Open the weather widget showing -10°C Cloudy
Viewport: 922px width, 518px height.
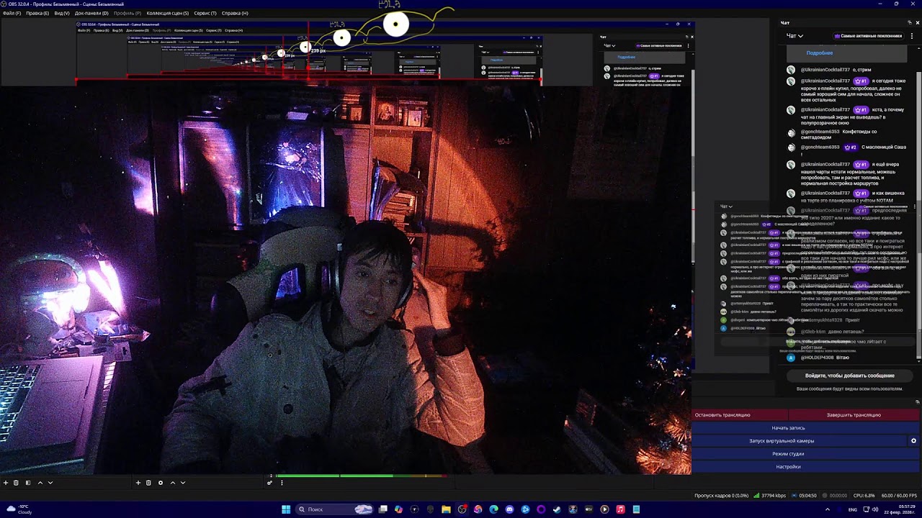pyautogui.click(x=19, y=509)
